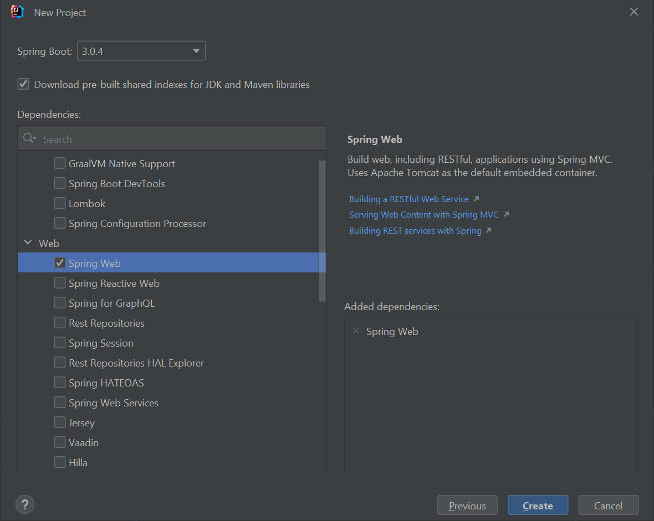Select the Lombok row label
This screenshot has height=521, width=654.
[87, 203]
